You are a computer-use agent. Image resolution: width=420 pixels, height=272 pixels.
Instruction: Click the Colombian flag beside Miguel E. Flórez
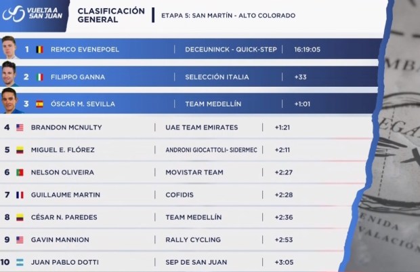(x=20, y=150)
